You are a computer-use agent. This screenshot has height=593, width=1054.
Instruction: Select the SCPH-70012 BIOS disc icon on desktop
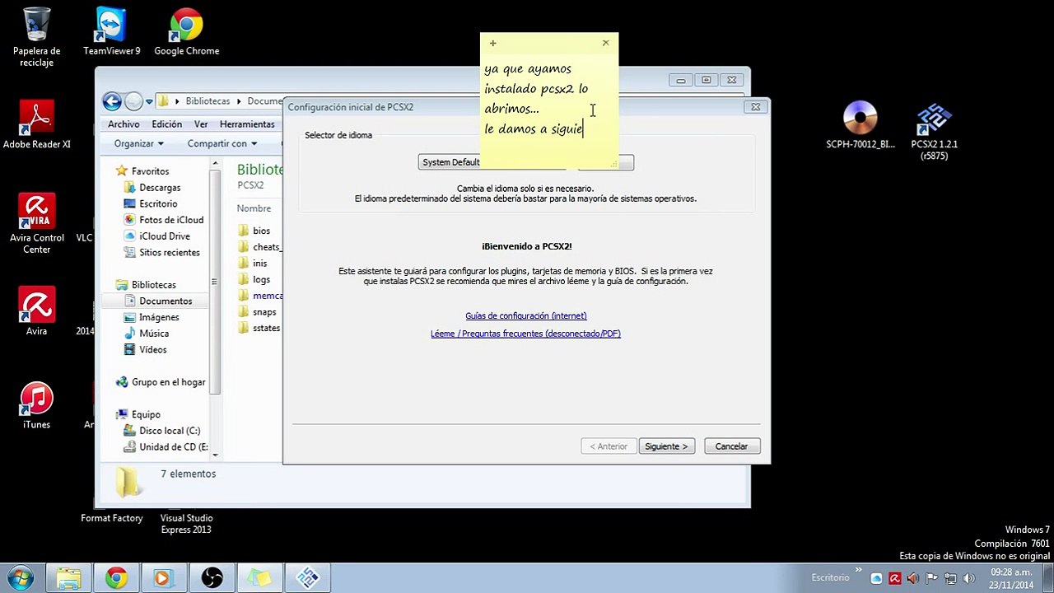[860, 125]
